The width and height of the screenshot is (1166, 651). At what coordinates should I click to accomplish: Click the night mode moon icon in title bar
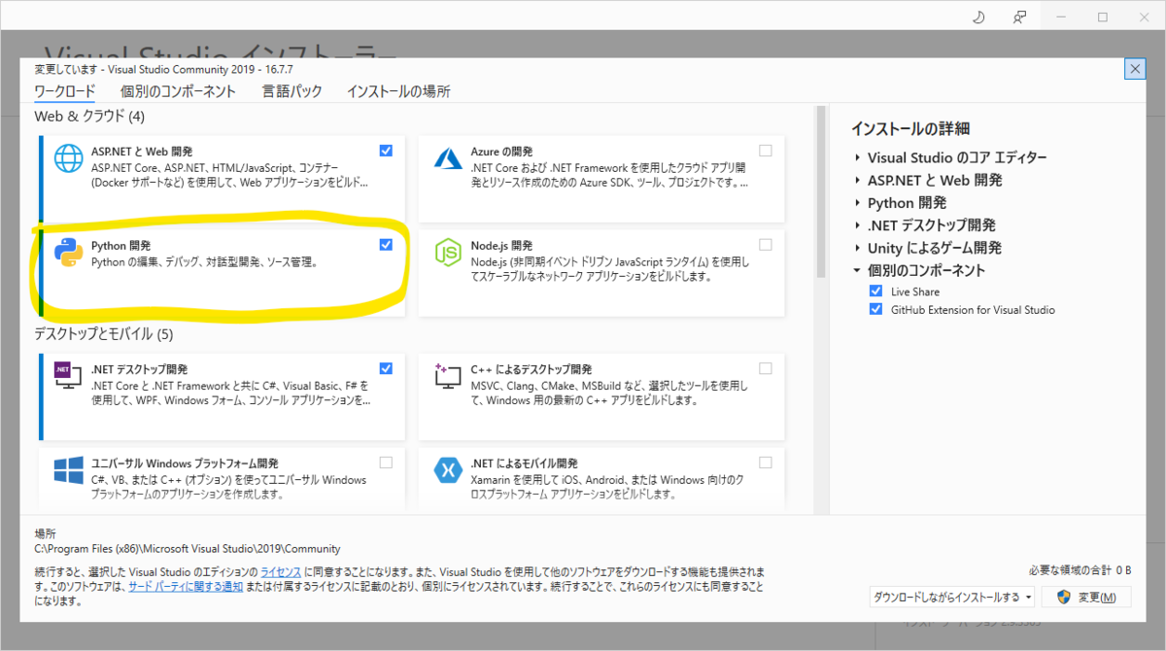tap(979, 17)
